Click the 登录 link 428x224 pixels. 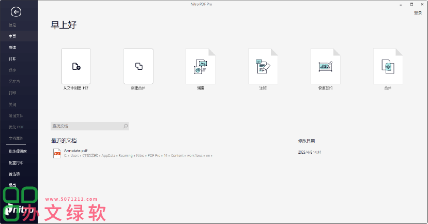pos(418,13)
